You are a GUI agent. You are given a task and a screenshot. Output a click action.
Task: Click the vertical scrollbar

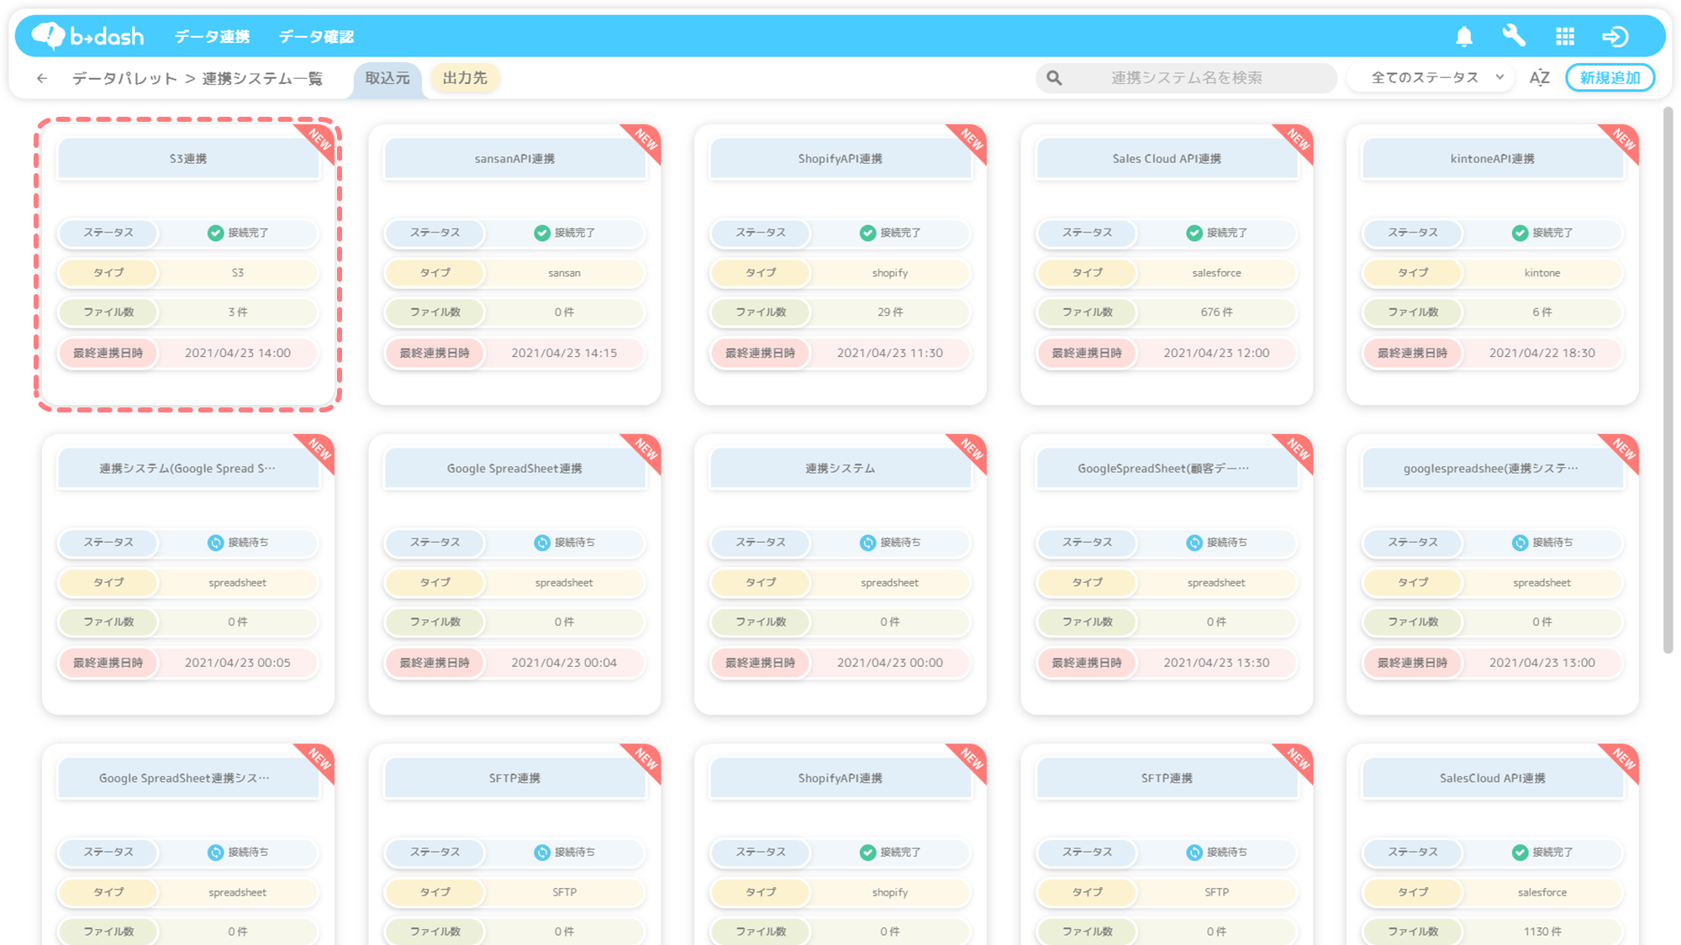tap(1668, 380)
